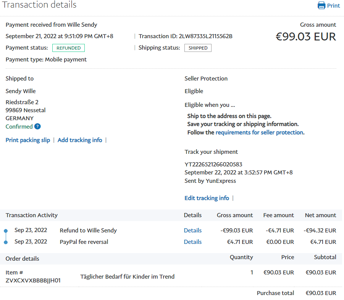Click timeline dot beside PayPal fee reversal
Screen dimensions: 344x300
6,242
